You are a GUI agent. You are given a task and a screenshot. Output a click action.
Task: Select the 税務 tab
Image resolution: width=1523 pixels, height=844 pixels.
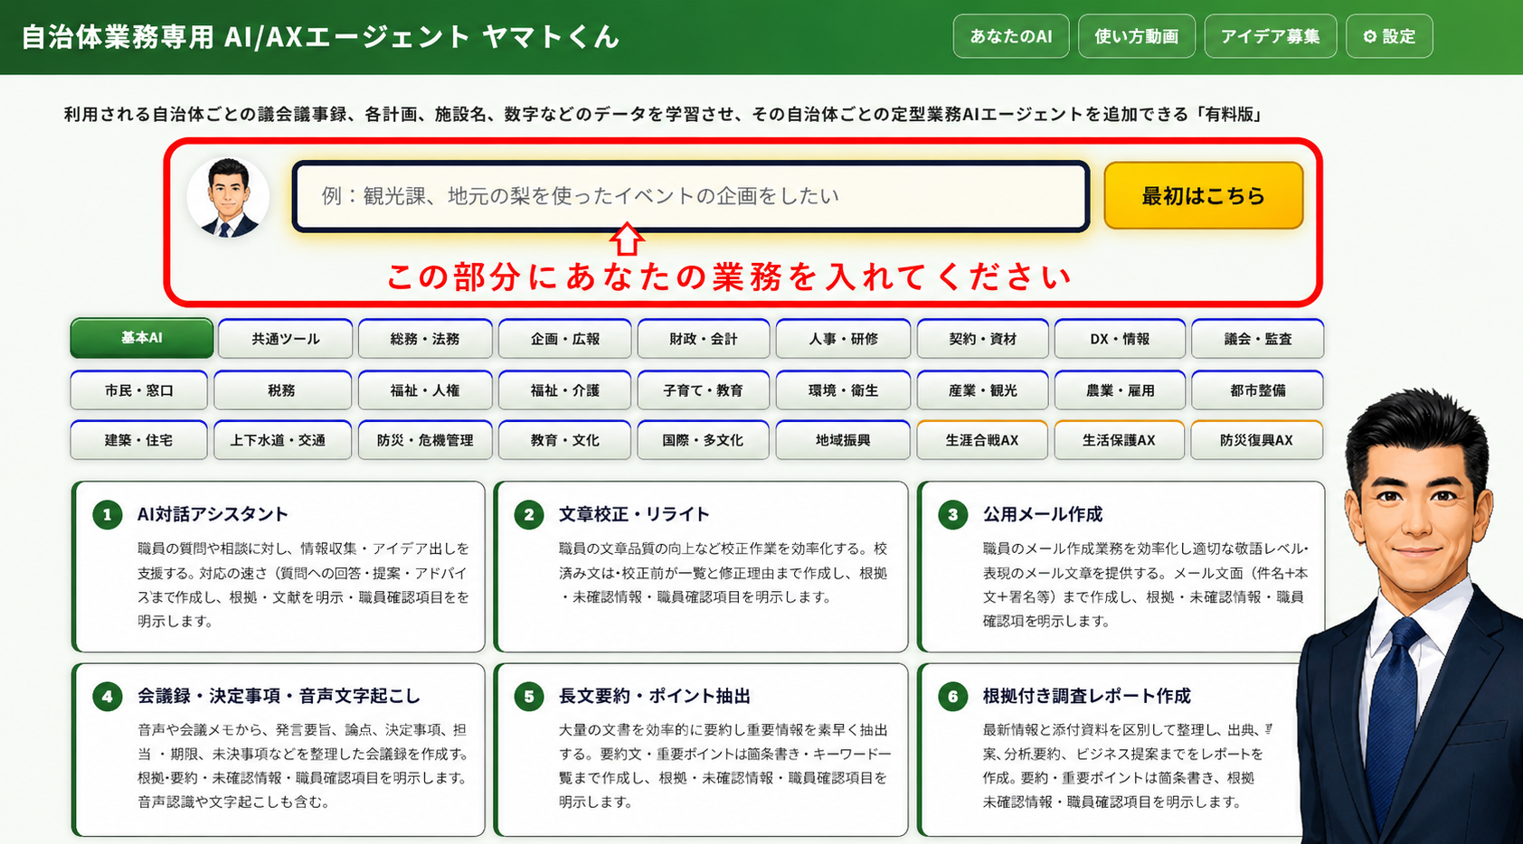[x=282, y=390]
